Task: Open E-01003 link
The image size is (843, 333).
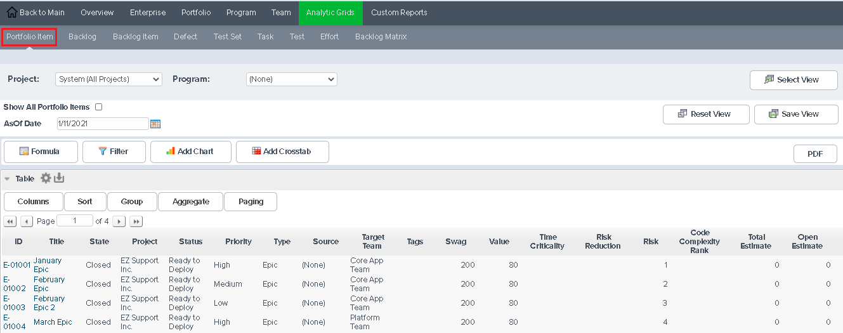Action: coord(15,303)
